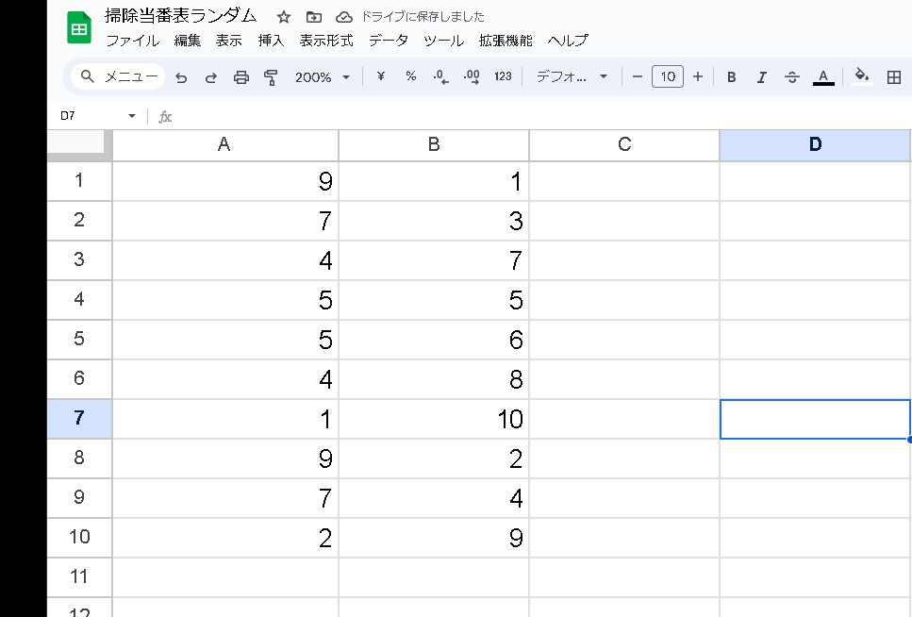
Task: Click the redo arrow icon
Action: [210, 77]
